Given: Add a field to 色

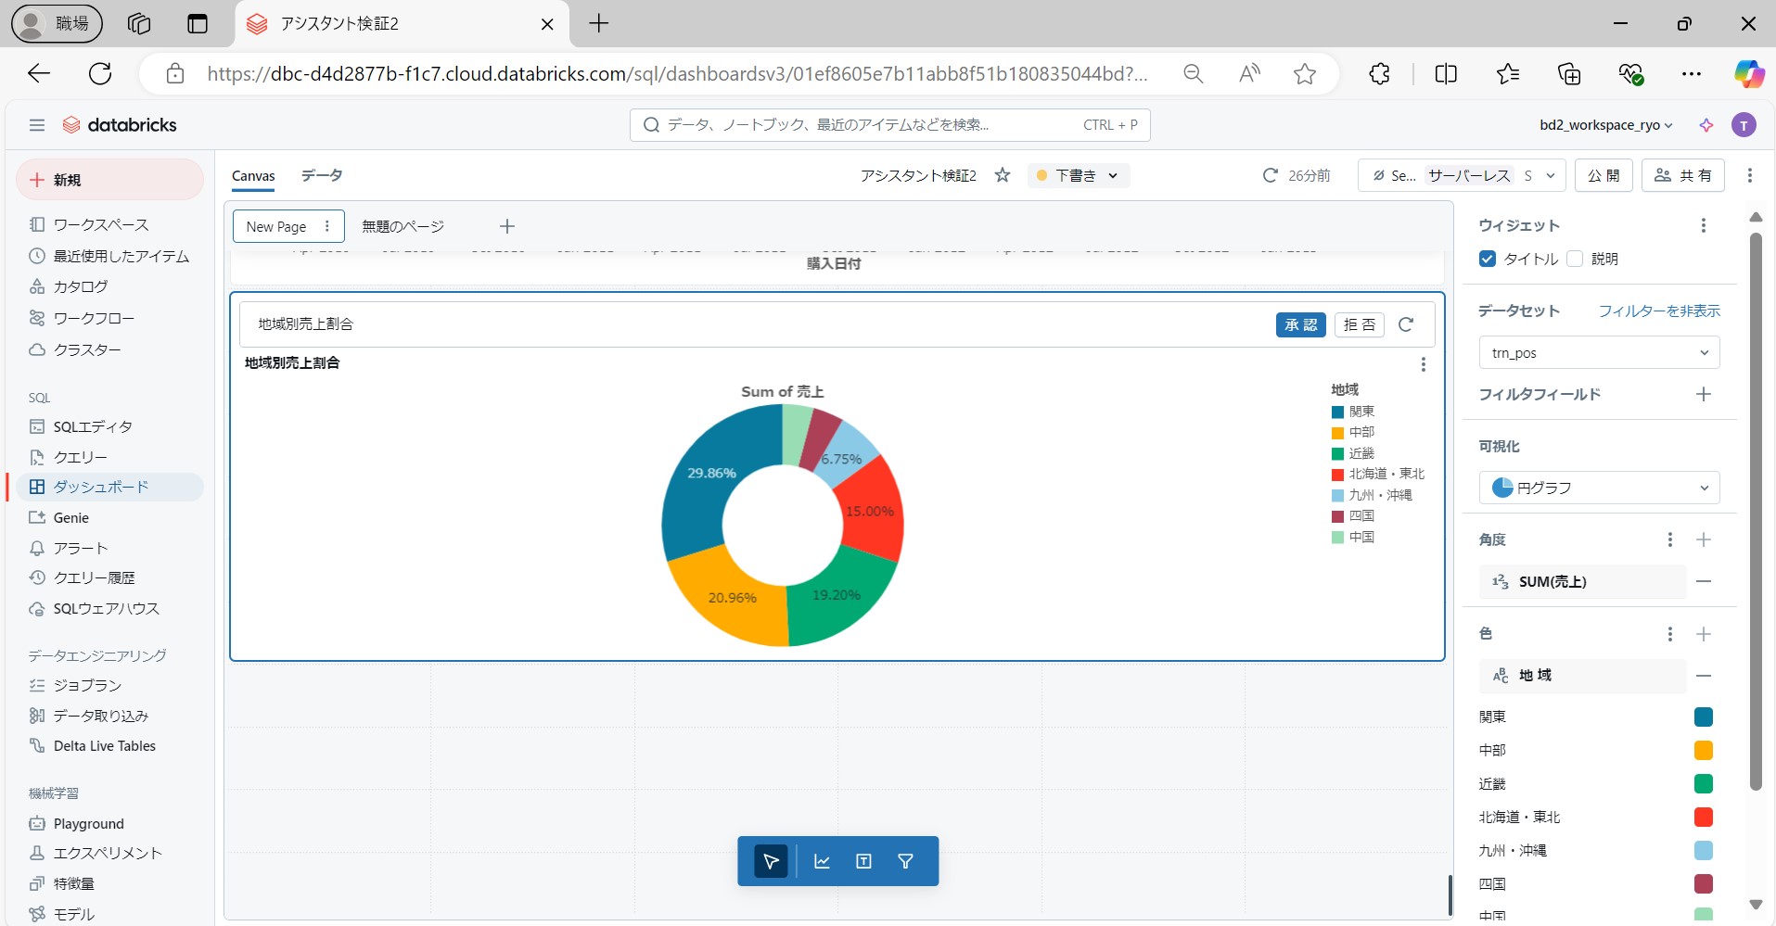Looking at the screenshot, I should (x=1704, y=634).
